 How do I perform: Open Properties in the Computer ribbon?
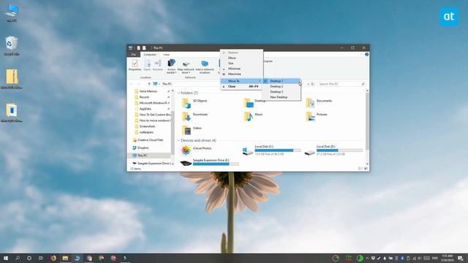[135, 65]
